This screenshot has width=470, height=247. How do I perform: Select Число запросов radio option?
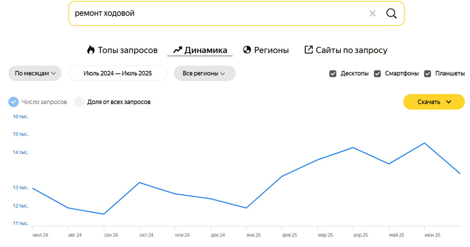click(x=14, y=102)
